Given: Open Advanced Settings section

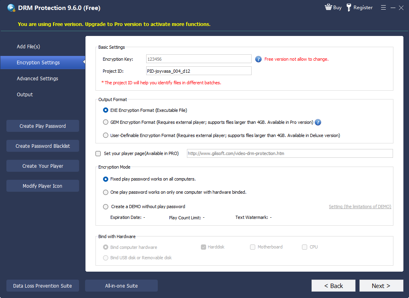Looking at the screenshot, I should 37,79.
